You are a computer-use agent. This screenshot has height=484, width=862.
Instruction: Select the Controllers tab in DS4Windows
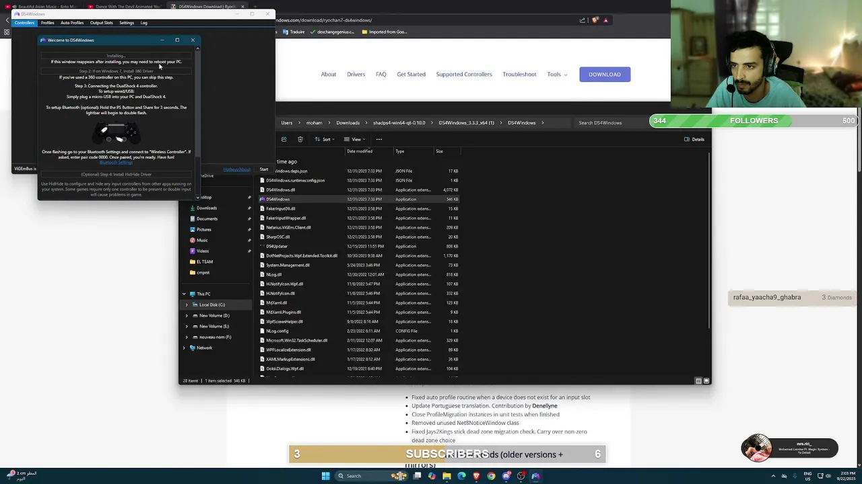click(x=24, y=23)
